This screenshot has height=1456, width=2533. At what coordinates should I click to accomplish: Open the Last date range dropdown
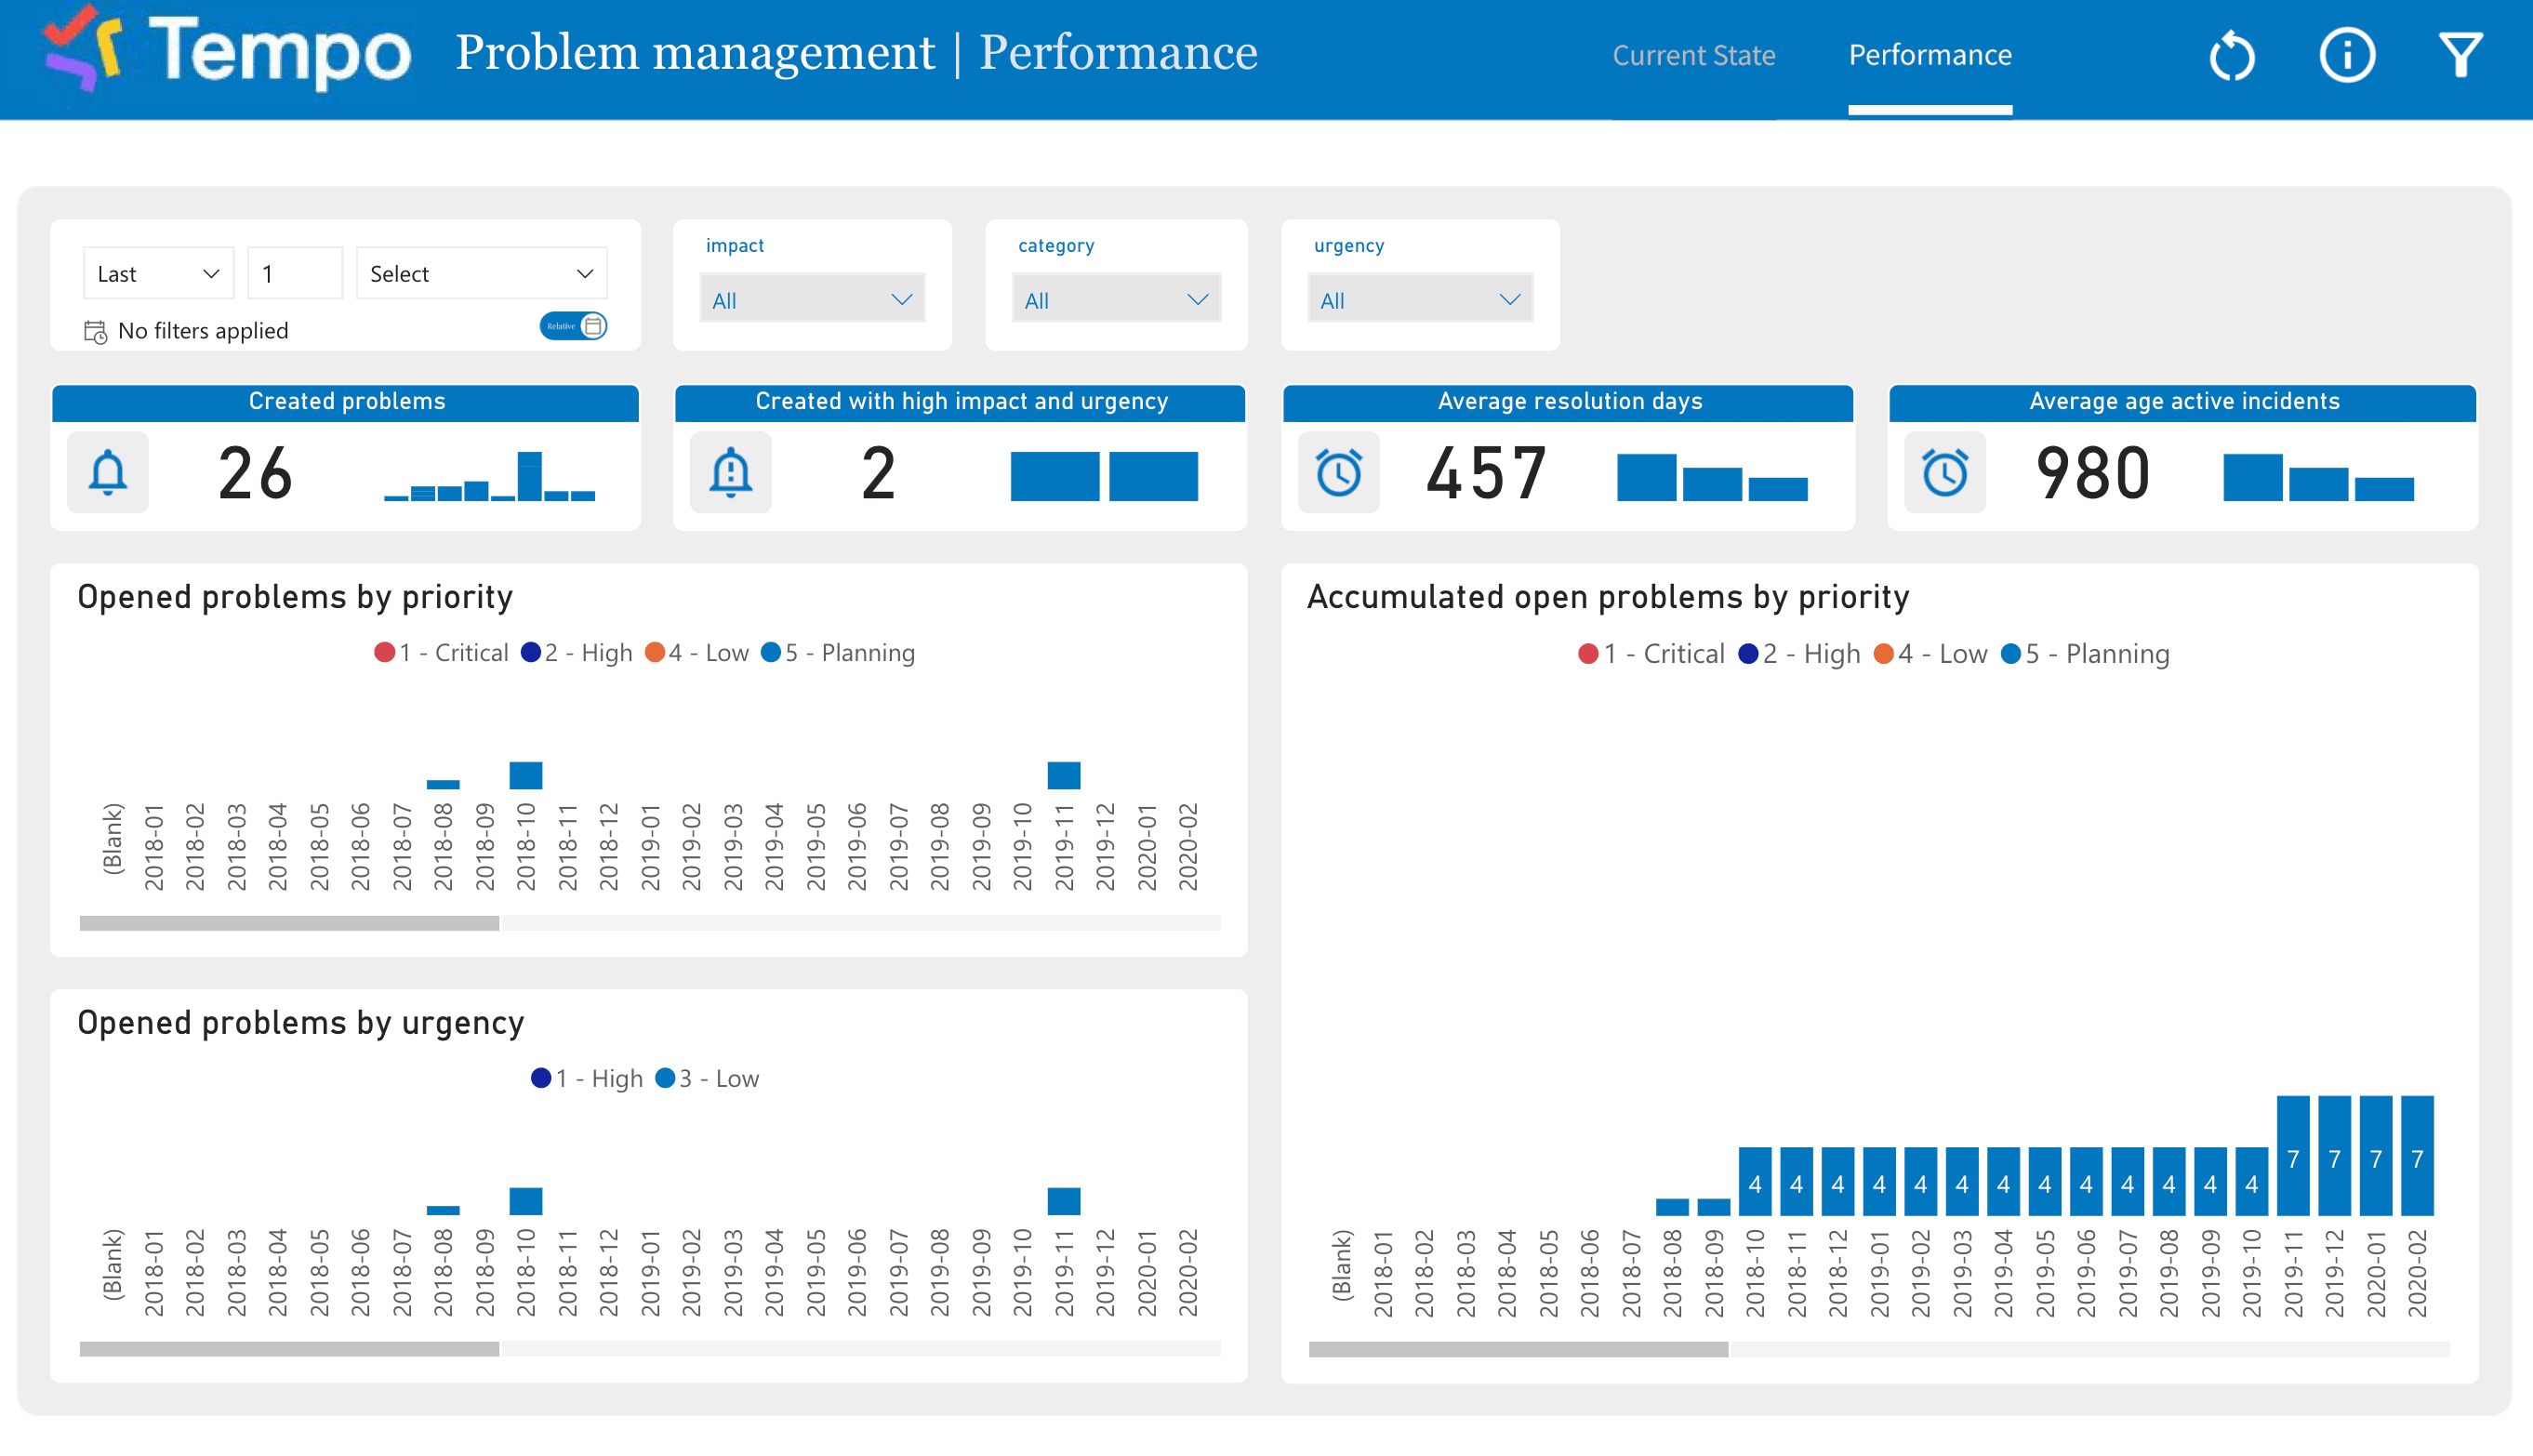click(157, 272)
